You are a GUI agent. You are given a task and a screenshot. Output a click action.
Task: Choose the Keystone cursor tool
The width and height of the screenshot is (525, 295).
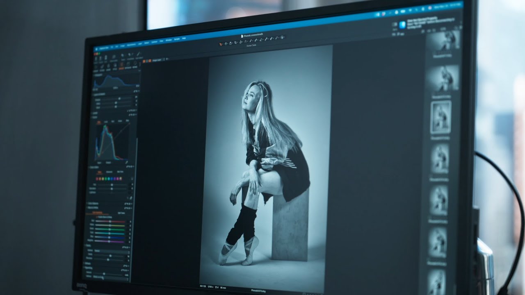(245, 41)
